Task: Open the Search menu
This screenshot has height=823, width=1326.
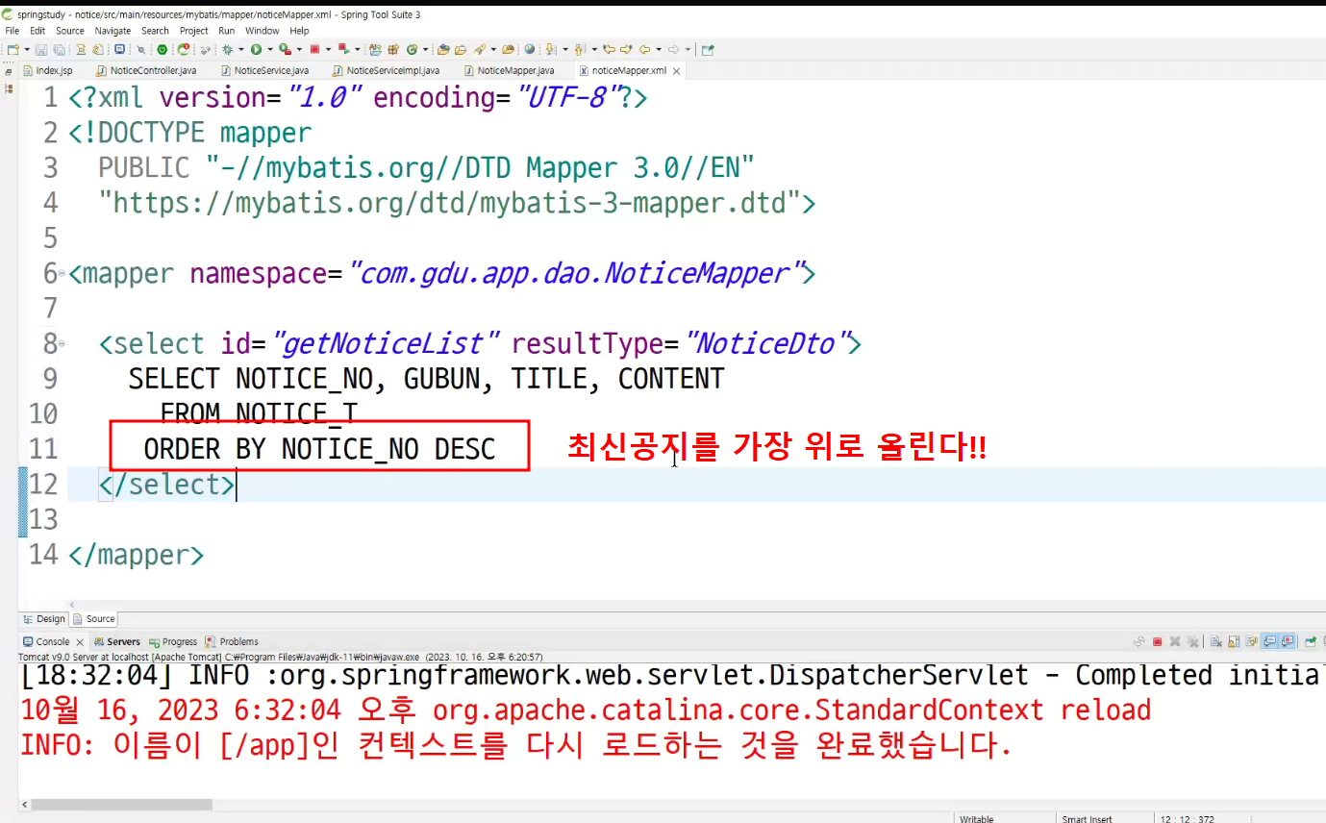Action: (155, 31)
